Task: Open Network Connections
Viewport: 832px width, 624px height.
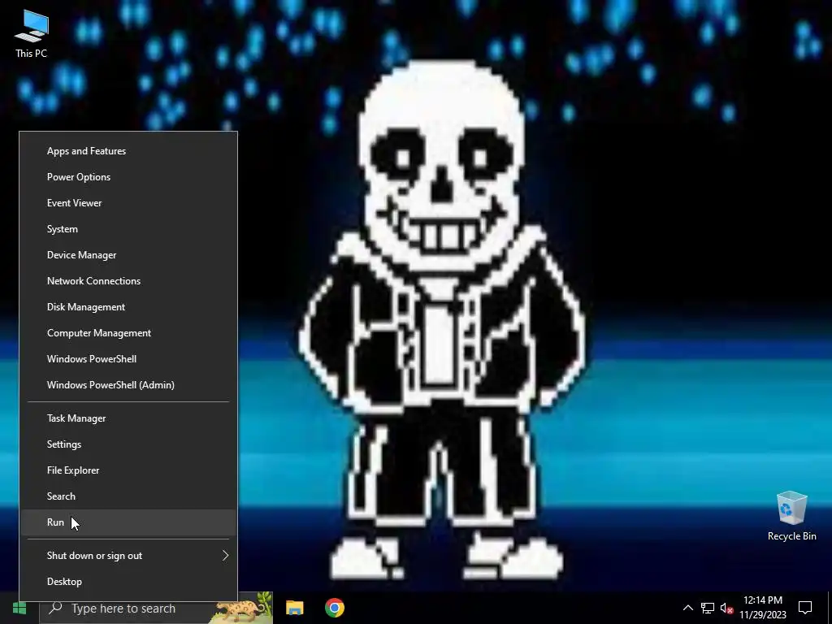Action: click(x=128, y=281)
